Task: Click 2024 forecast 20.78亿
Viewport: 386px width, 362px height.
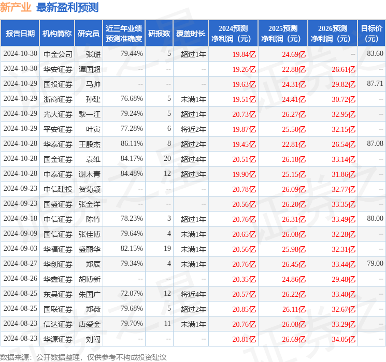Action: [x=244, y=189]
